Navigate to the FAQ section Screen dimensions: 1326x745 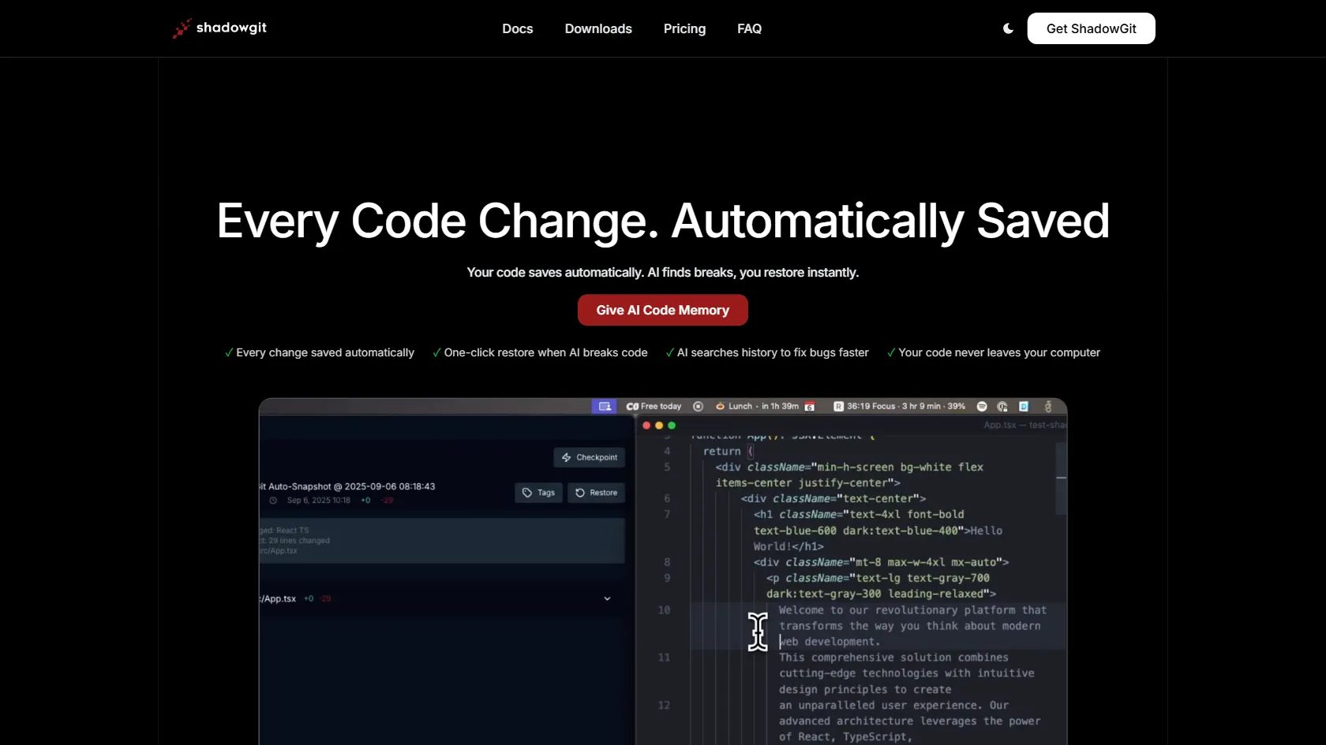749,28
